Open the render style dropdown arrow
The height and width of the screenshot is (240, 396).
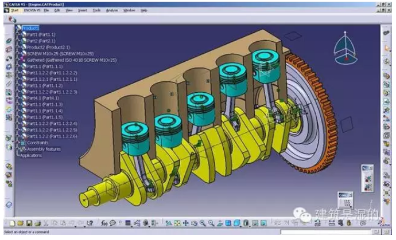250,226
